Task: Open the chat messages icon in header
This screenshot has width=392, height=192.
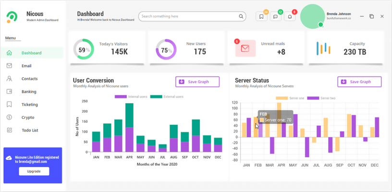Action: coord(275,17)
